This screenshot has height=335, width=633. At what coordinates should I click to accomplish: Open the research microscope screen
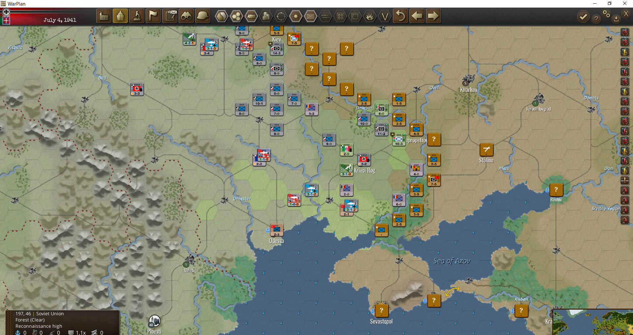(137, 16)
